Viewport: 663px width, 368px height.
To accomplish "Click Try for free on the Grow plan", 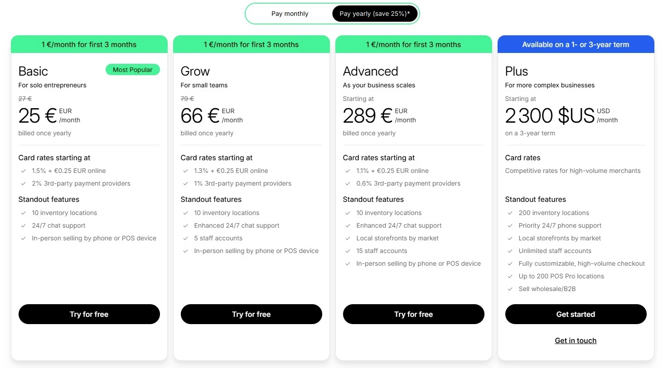I will [251, 314].
